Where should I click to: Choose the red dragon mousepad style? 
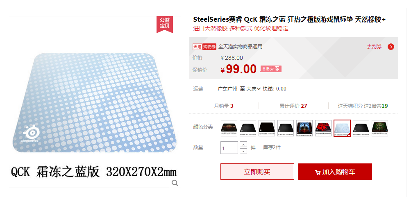tap(323, 128)
